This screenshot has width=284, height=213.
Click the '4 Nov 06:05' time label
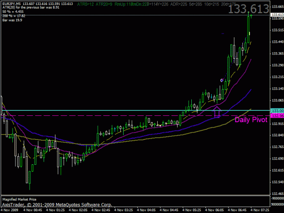pyautogui.click(x=214, y=210)
